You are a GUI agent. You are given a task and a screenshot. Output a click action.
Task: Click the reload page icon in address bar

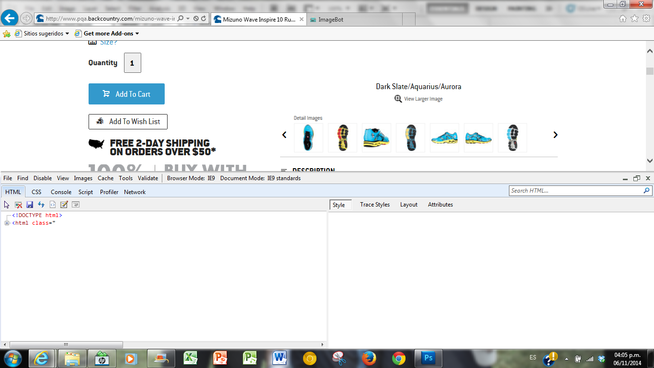tap(203, 18)
